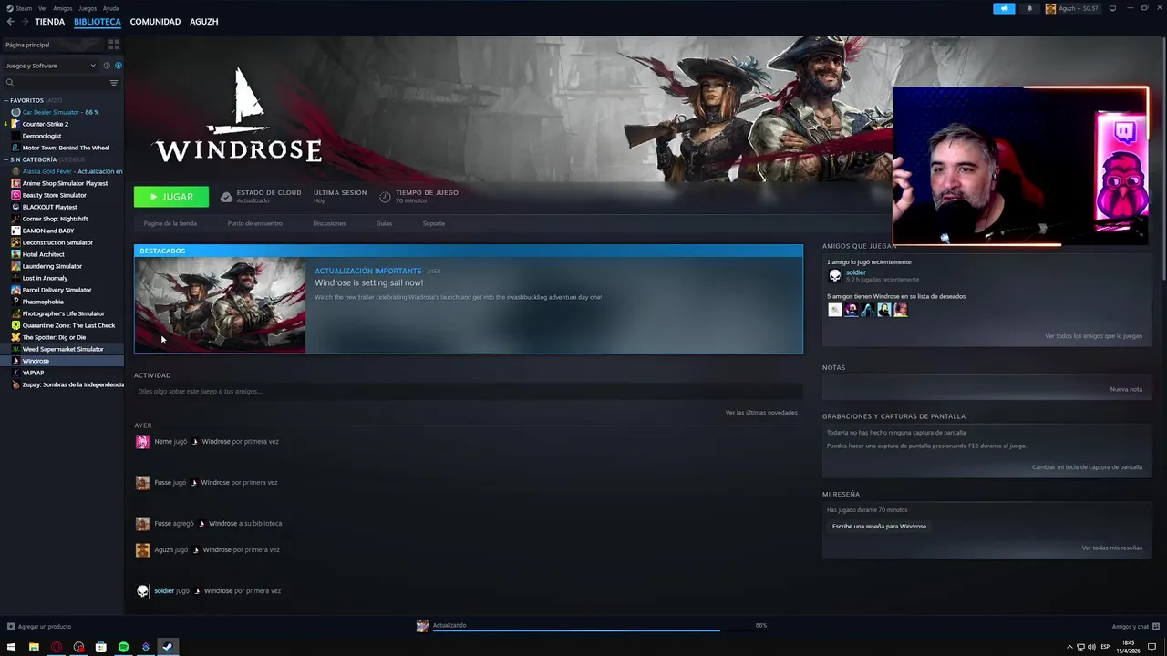Click the library search magnifier icon
This screenshot has height=656, width=1167.
point(10,83)
